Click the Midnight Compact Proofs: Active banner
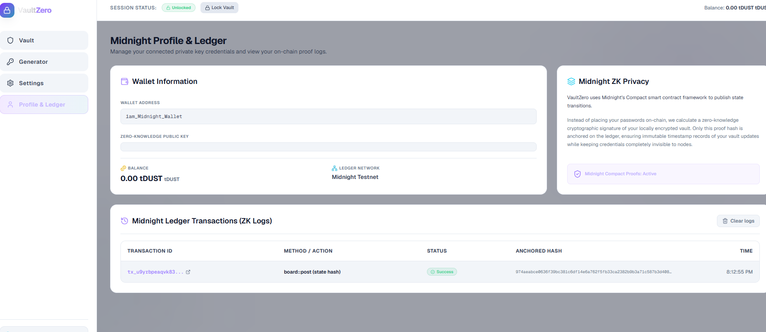 pos(663,174)
